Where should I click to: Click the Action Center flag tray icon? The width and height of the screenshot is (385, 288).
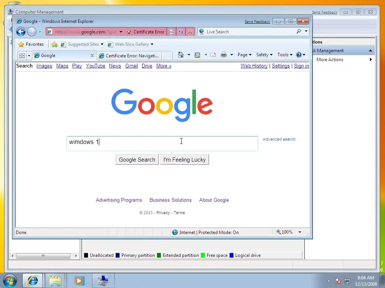[x=338, y=281]
